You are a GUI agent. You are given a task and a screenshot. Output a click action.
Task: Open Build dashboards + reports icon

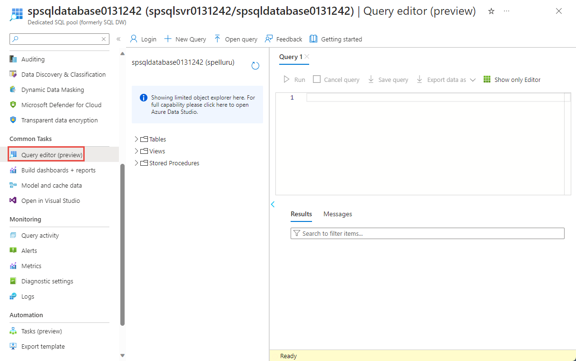[13, 170]
